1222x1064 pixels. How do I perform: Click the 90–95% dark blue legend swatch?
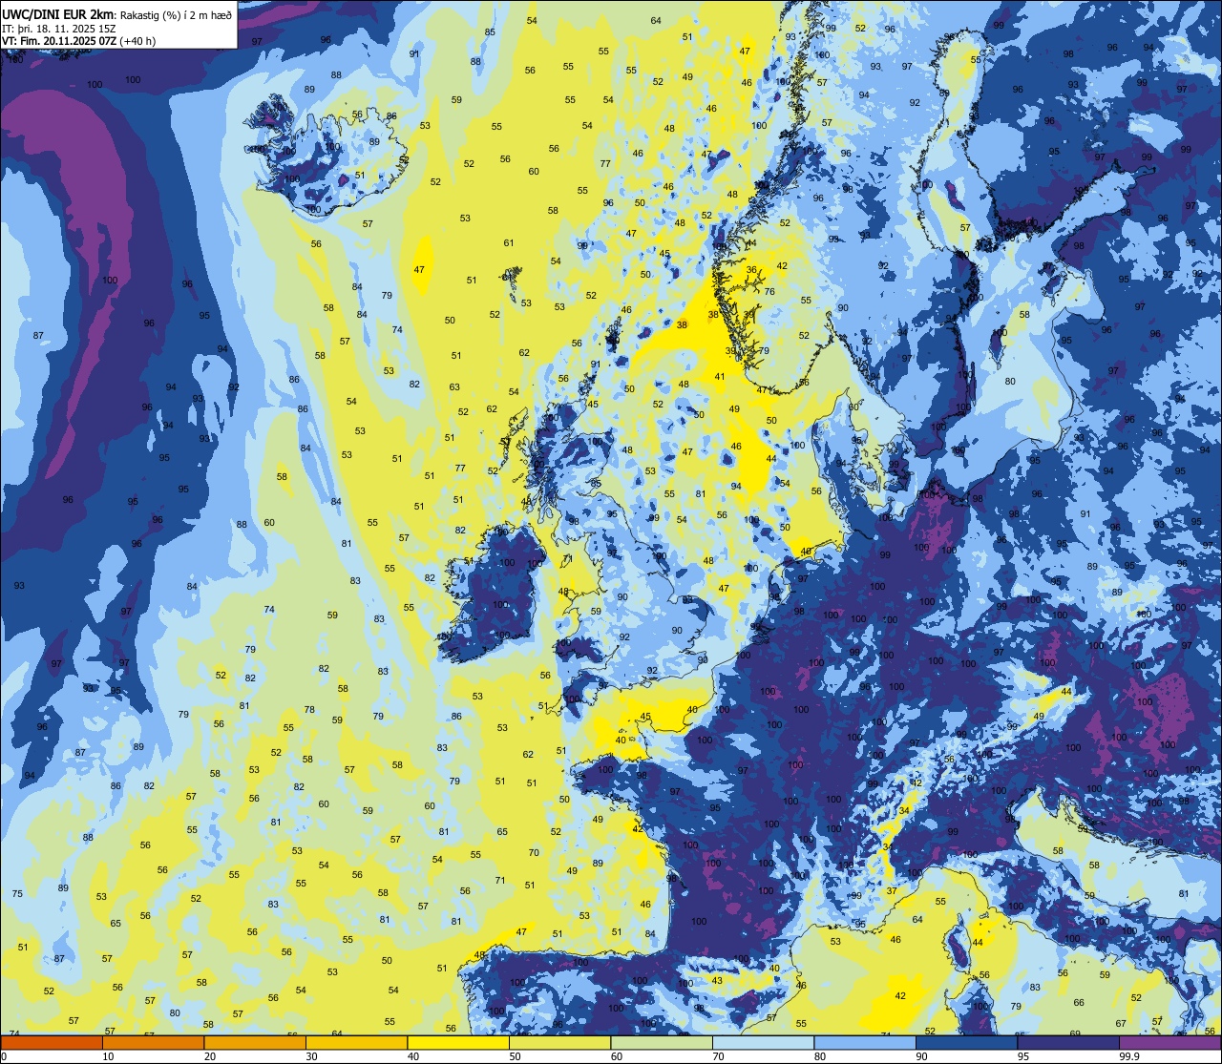pyautogui.click(x=966, y=1042)
